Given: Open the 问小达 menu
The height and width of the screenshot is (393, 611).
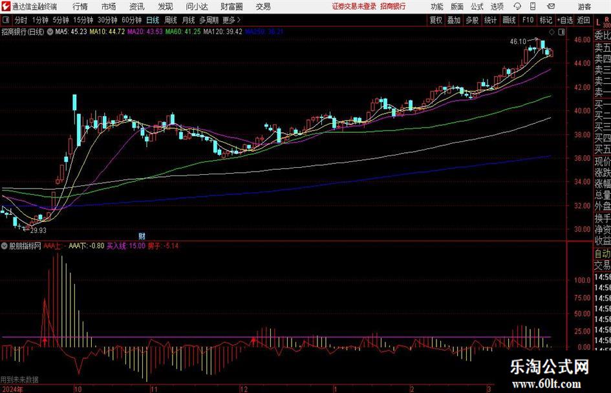Looking at the screenshot, I should click(197, 6).
